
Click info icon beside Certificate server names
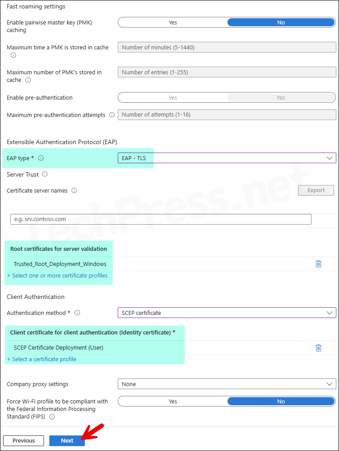coord(74,190)
